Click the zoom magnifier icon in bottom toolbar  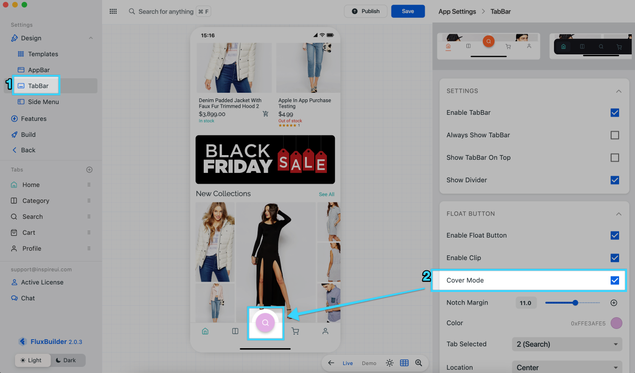pyautogui.click(x=419, y=363)
